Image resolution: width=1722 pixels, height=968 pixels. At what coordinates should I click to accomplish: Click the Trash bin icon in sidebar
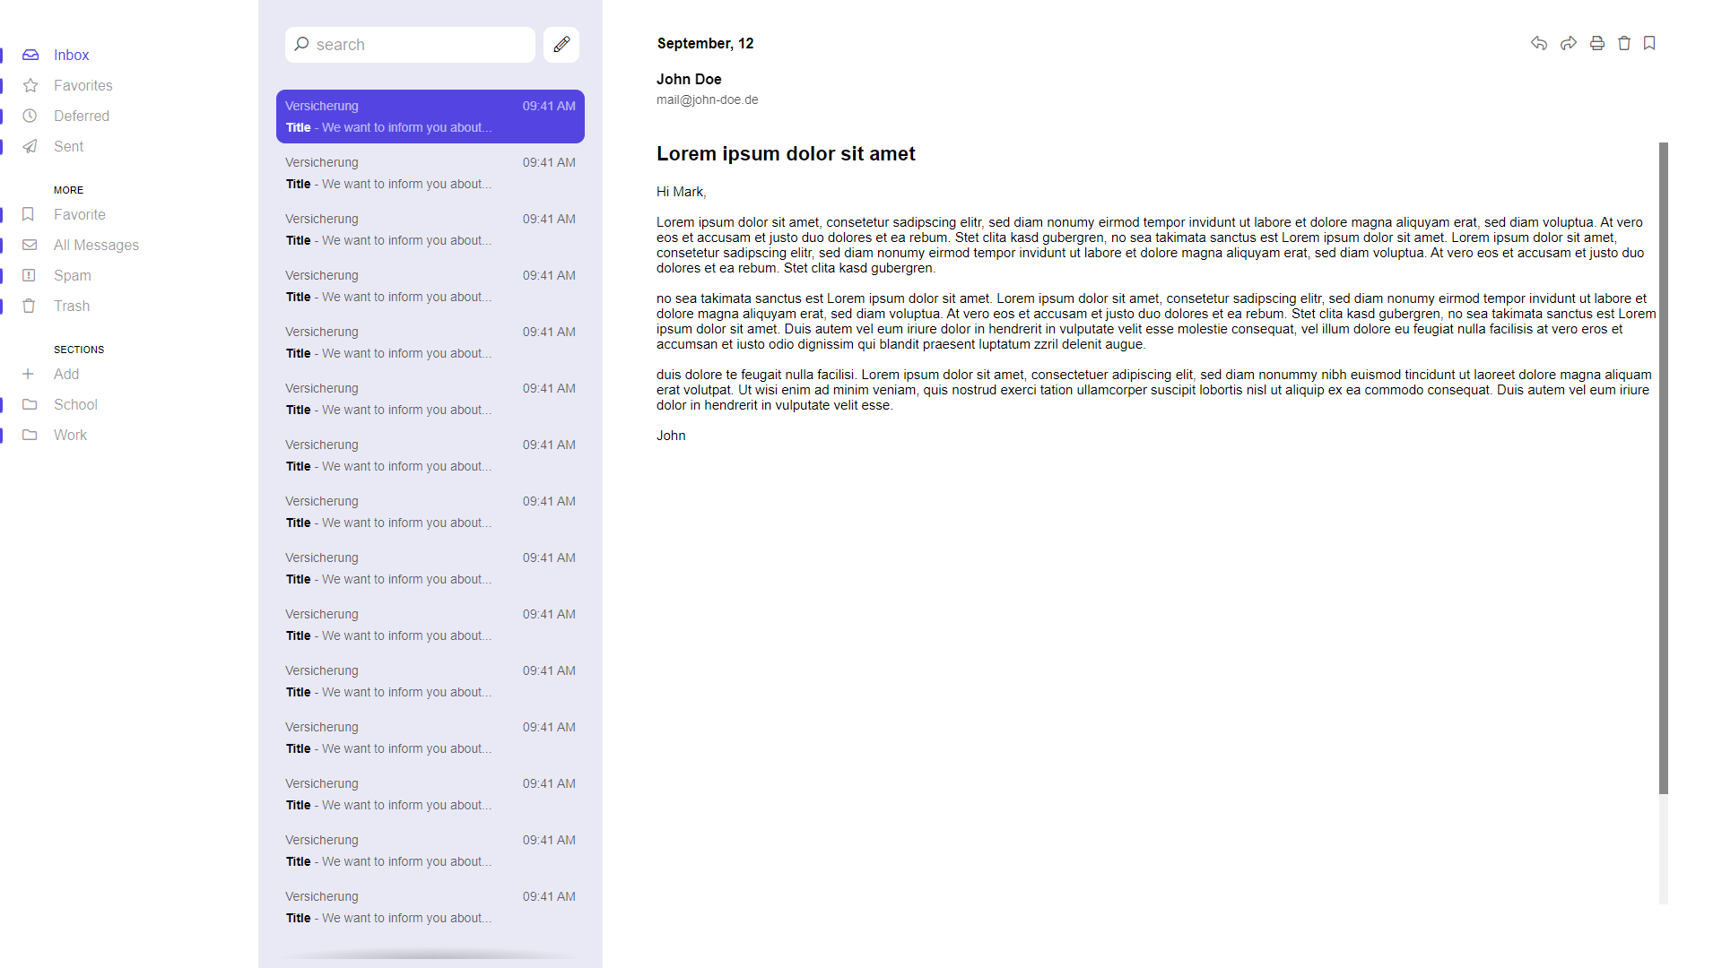tap(29, 306)
